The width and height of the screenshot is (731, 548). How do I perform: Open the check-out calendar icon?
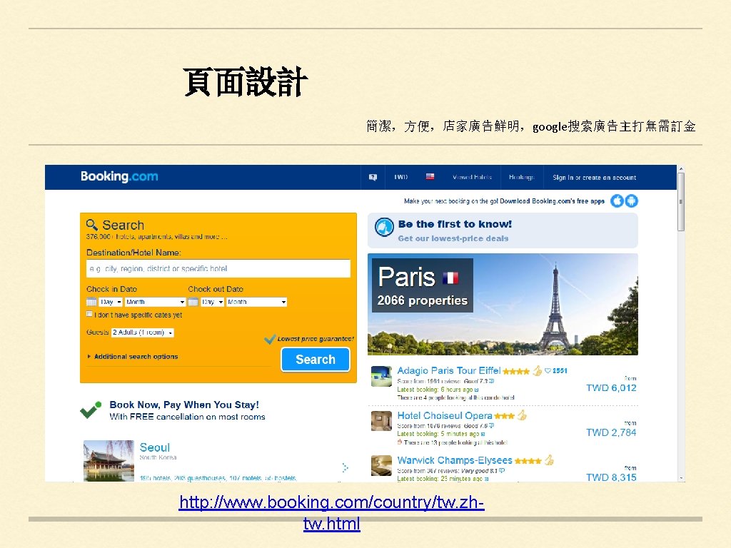(193, 302)
